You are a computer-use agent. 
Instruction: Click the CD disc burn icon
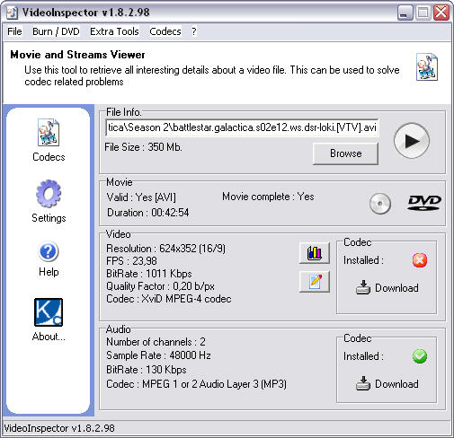coord(380,204)
